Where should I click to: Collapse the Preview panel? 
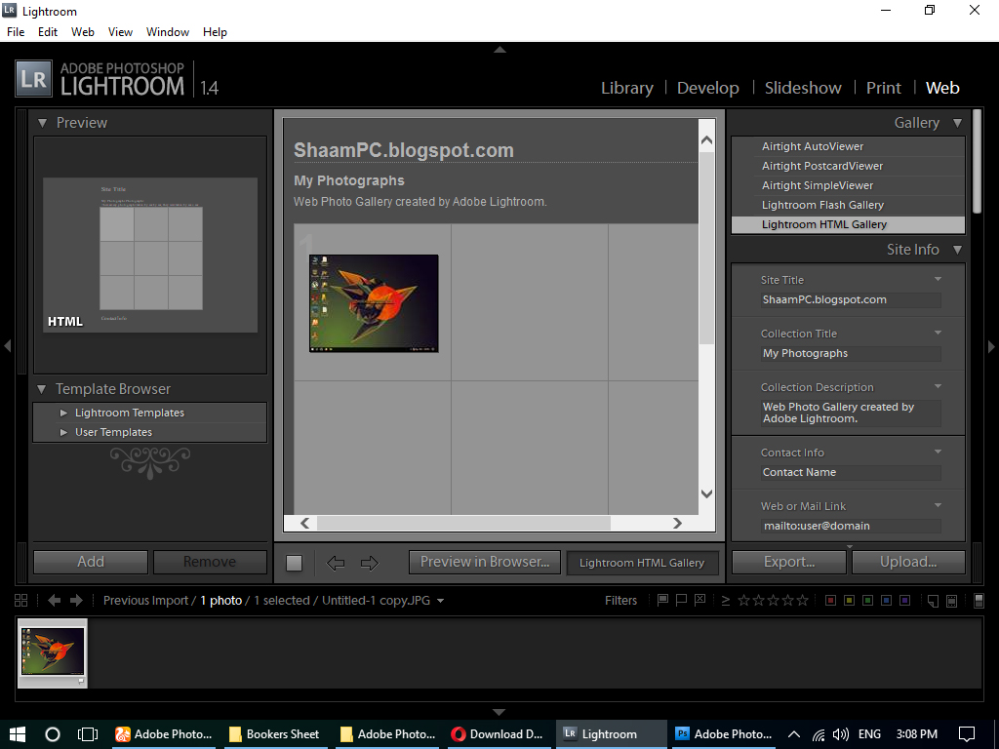[42, 123]
